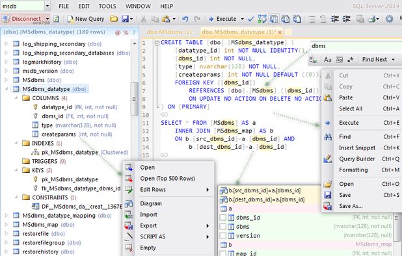Image resolution: width=402 pixels, height=256 pixels.
Task: Click the Disconnect button
Action: (22, 19)
